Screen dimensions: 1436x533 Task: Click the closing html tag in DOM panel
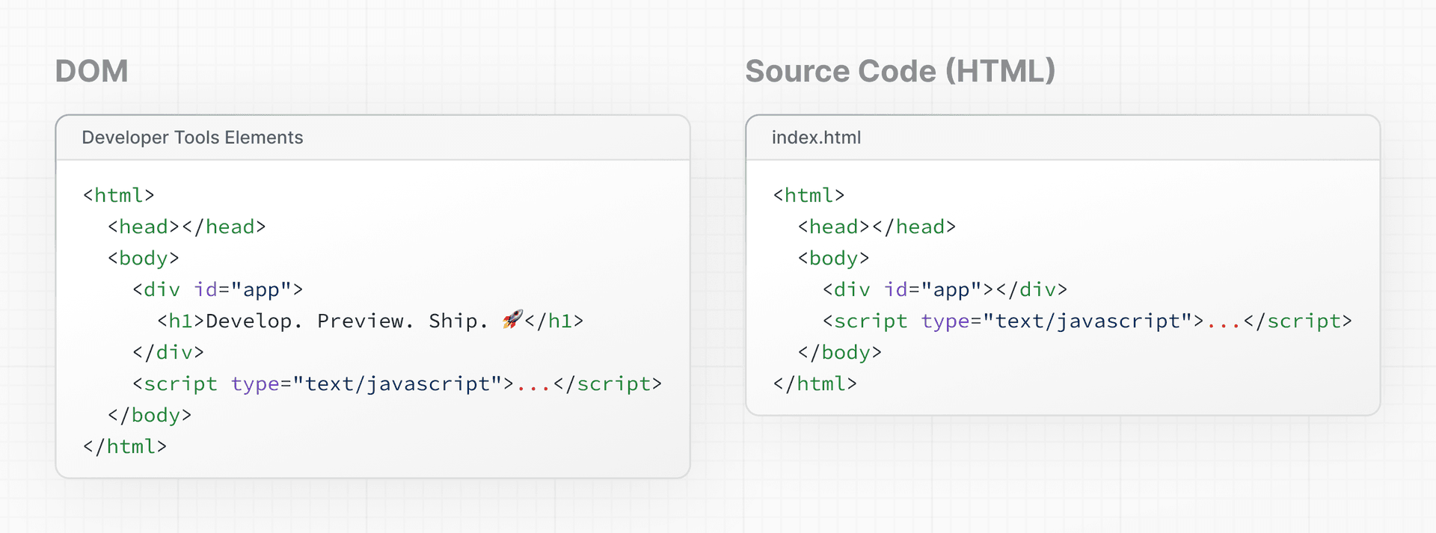click(125, 447)
